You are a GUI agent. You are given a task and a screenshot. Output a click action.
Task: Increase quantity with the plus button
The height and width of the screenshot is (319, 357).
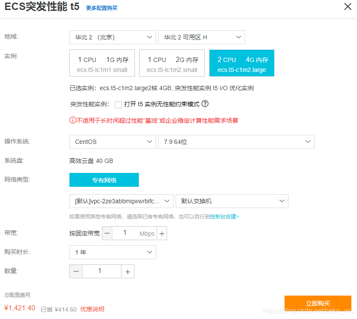coord(128,271)
